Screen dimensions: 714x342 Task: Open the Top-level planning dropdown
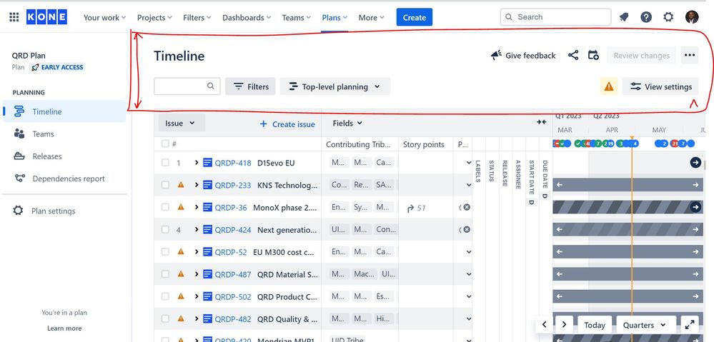[x=335, y=86]
